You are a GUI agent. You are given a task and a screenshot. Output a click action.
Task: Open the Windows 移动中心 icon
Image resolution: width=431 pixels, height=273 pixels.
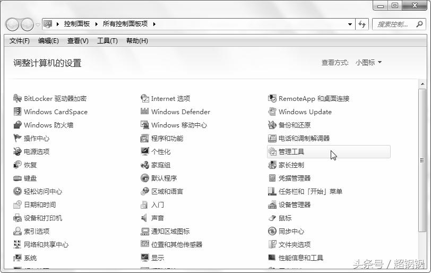point(144,125)
